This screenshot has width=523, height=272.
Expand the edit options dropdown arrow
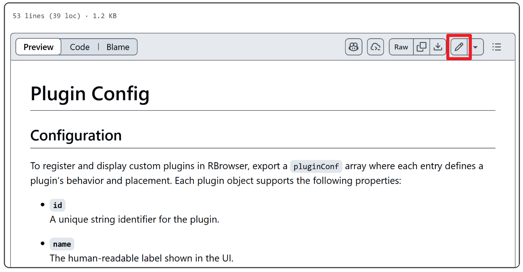coord(475,47)
